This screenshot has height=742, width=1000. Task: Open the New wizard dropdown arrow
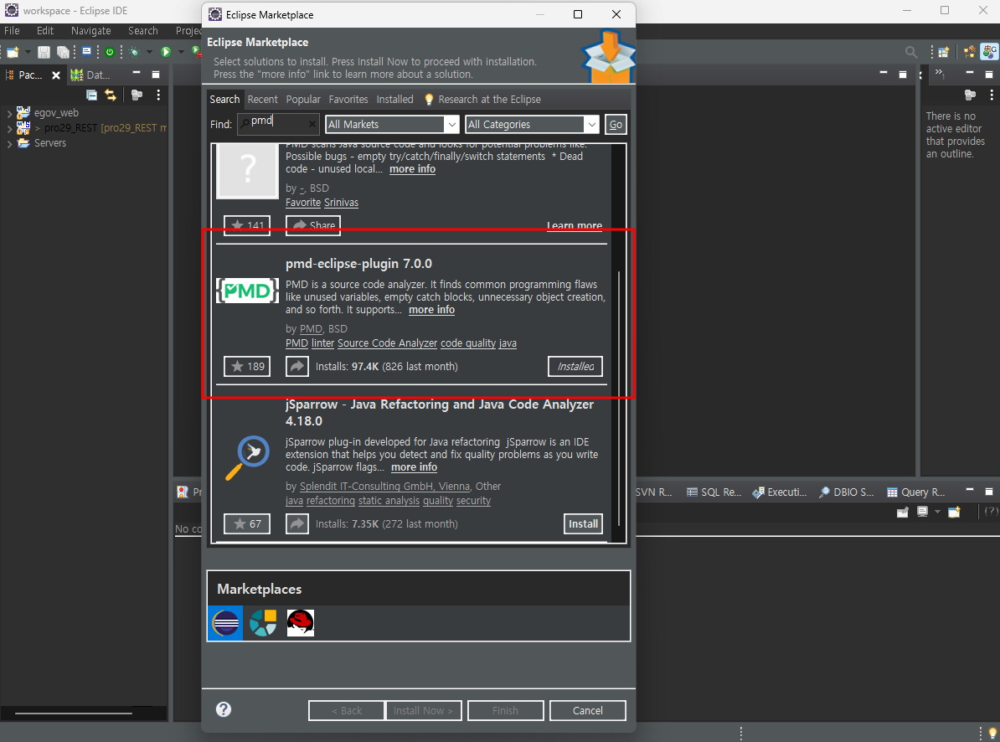point(28,52)
